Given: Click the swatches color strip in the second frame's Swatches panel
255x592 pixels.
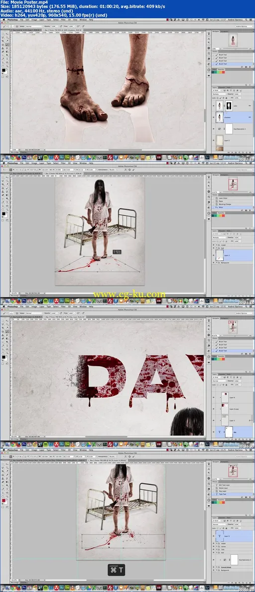Looking at the screenshot, I should (218, 216).
